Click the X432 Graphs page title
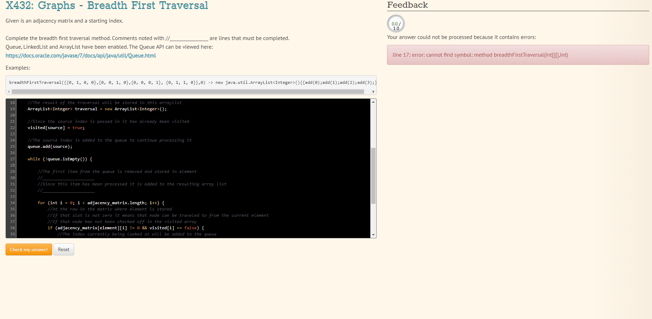The width and height of the screenshot is (652, 319). [x=106, y=6]
